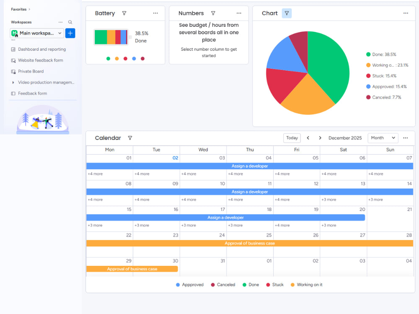Expand +3 more on Saturday 13
The image size is (419, 314).
[328, 200]
